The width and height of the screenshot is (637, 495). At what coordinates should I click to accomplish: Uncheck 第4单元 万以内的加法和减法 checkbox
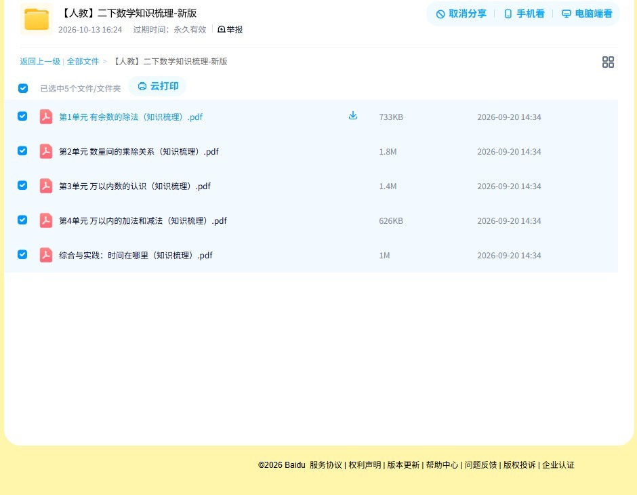[22, 220]
